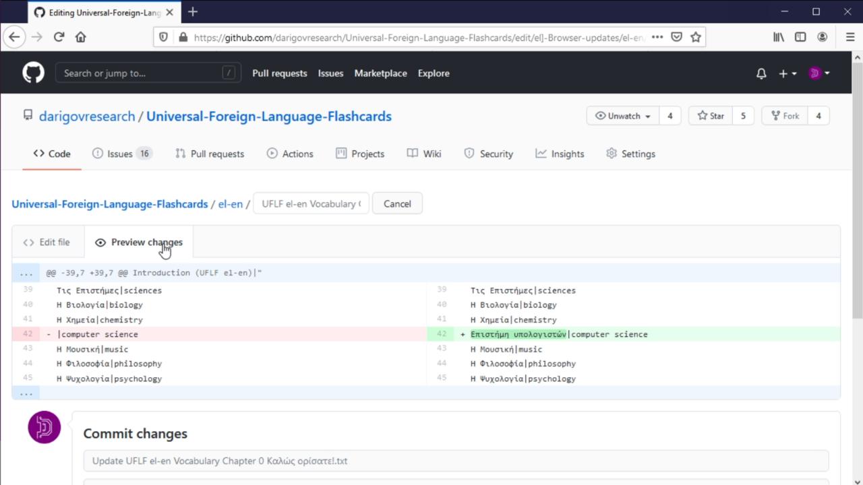The image size is (863, 485).
Task: Show Firefox library icon
Action: coord(779,37)
